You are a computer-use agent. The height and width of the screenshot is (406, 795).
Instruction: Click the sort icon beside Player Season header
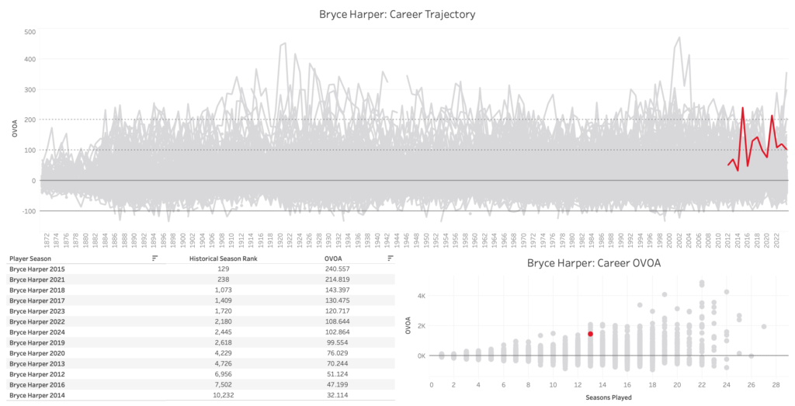click(x=155, y=258)
